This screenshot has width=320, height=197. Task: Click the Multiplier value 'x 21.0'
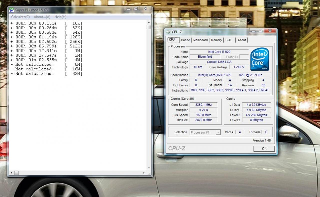pyautogui.click(x=203, y=110)
